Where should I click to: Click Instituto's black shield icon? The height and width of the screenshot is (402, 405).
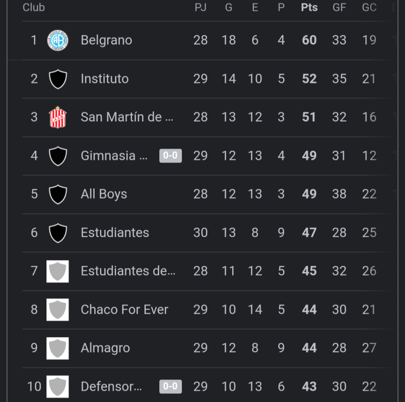pos(58,79)
